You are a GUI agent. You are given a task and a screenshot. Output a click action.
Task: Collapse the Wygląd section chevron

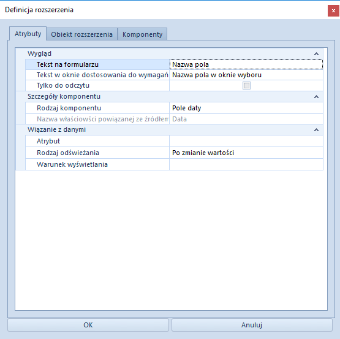[316, 53]
